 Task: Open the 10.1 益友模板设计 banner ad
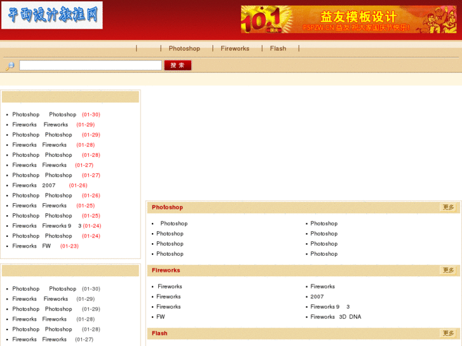coord(348,19)
